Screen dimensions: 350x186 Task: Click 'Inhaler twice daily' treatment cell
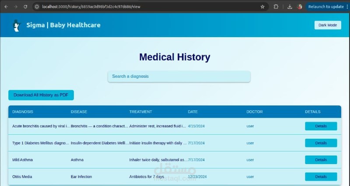[158, 160]
